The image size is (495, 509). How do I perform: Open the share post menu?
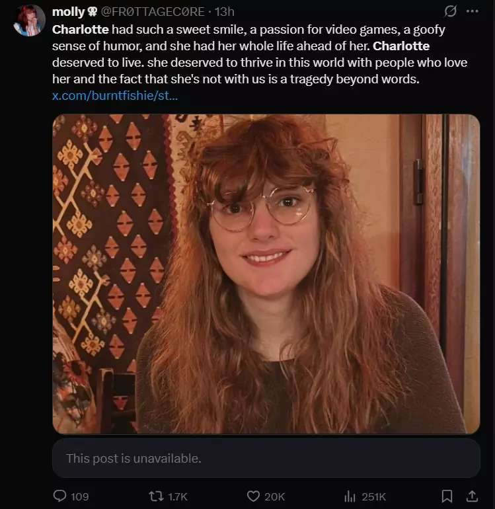[472, 496]
